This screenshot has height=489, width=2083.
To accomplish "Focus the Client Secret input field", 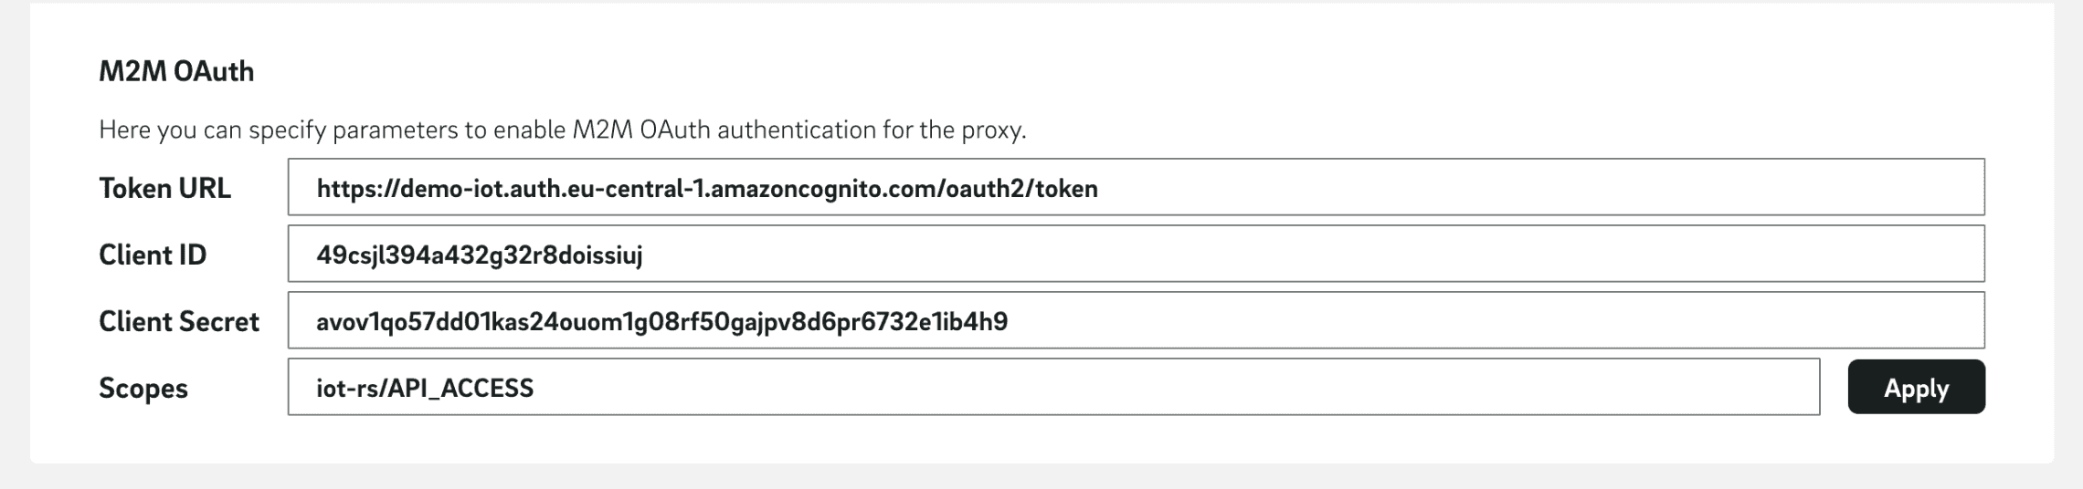I will click(1136, 321).
